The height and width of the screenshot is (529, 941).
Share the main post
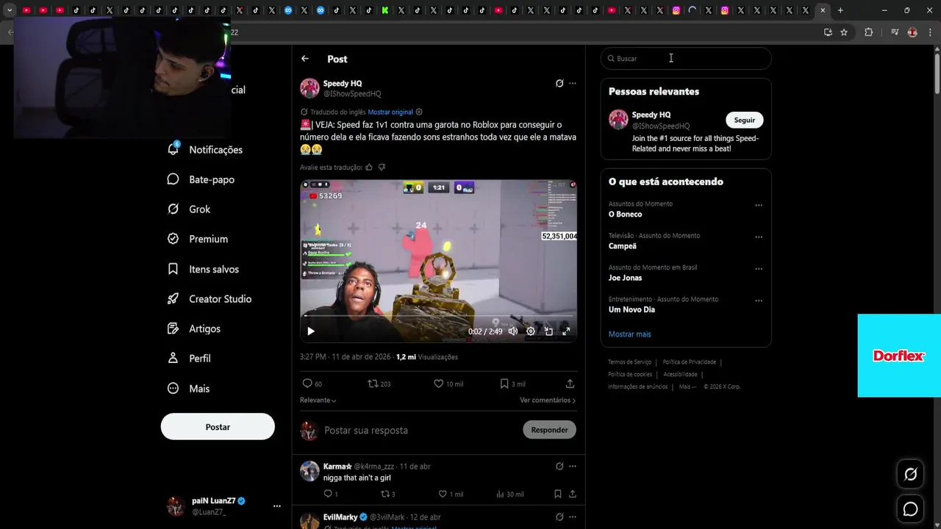tap(570, 384)
